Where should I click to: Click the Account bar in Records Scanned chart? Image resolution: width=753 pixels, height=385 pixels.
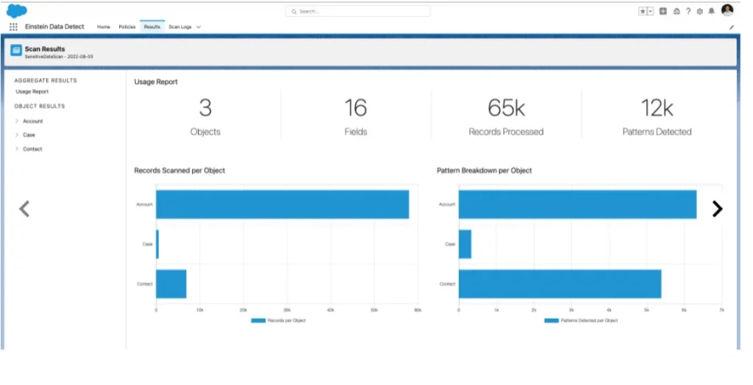pos(282,204)
